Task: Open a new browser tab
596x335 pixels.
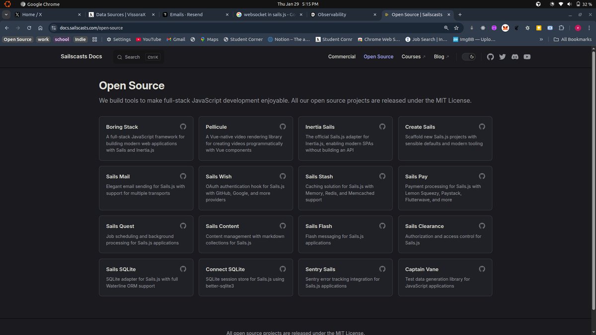Action: (460, 14)
